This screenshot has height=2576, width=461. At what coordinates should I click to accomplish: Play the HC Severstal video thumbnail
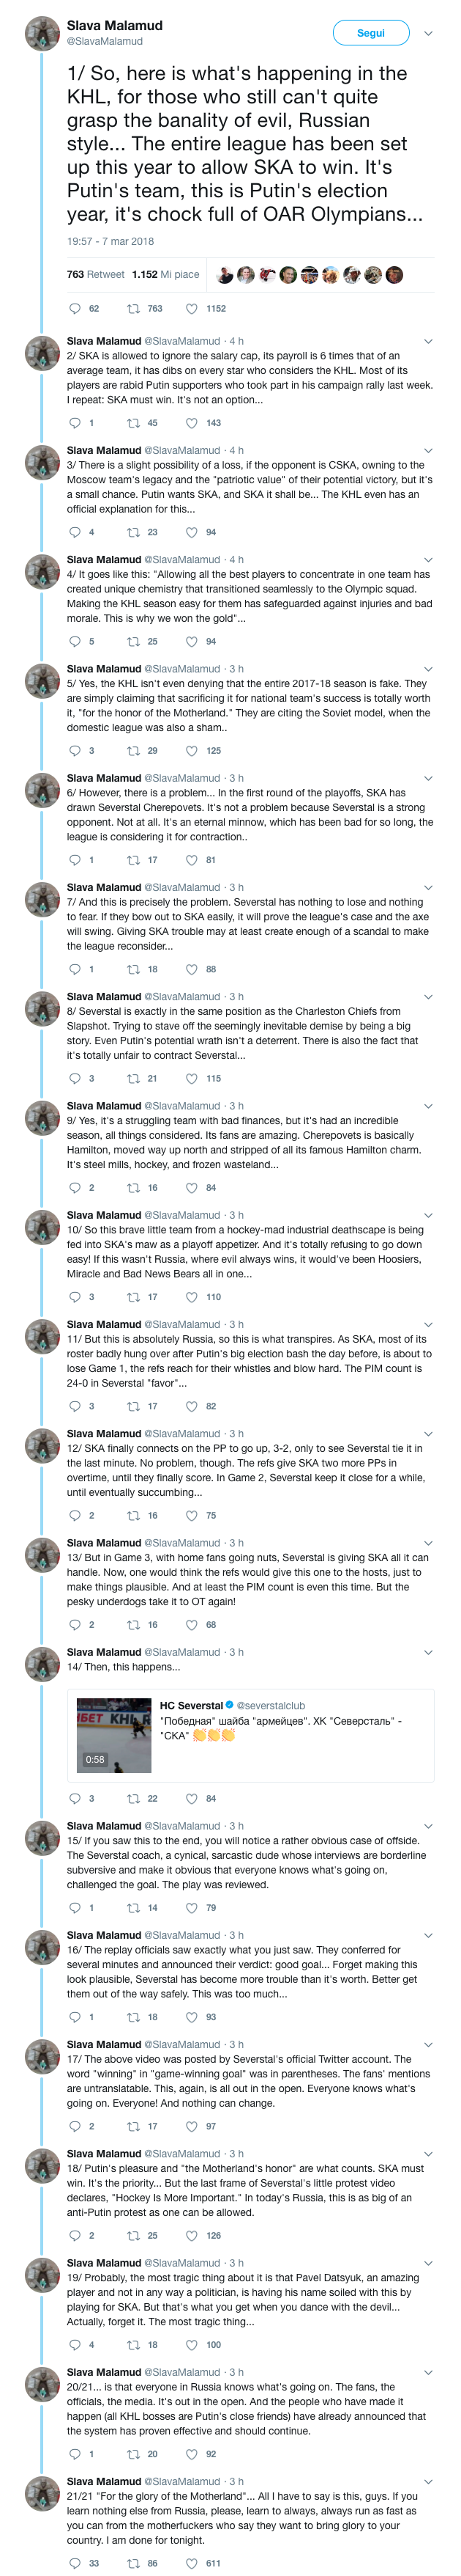113,1734
